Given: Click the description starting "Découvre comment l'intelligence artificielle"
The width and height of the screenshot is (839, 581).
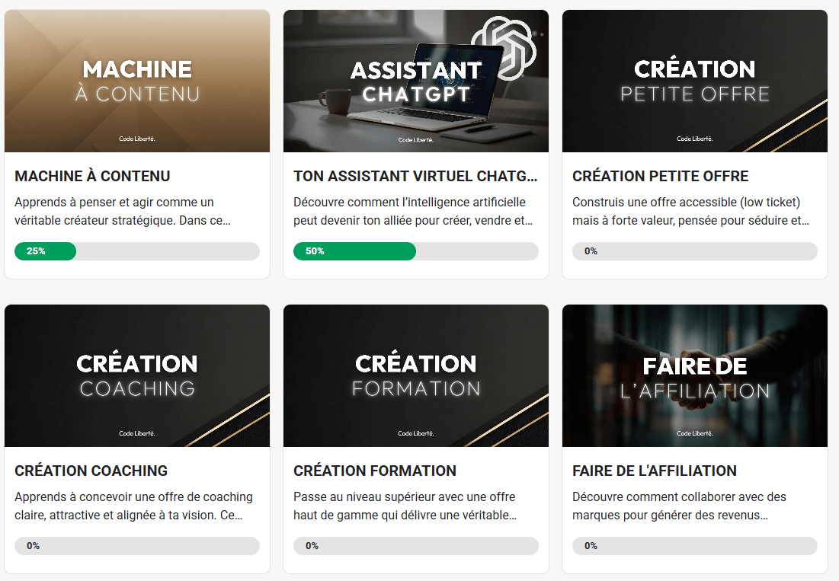Looking at the screenshot, I should click(x=413, y=212).
